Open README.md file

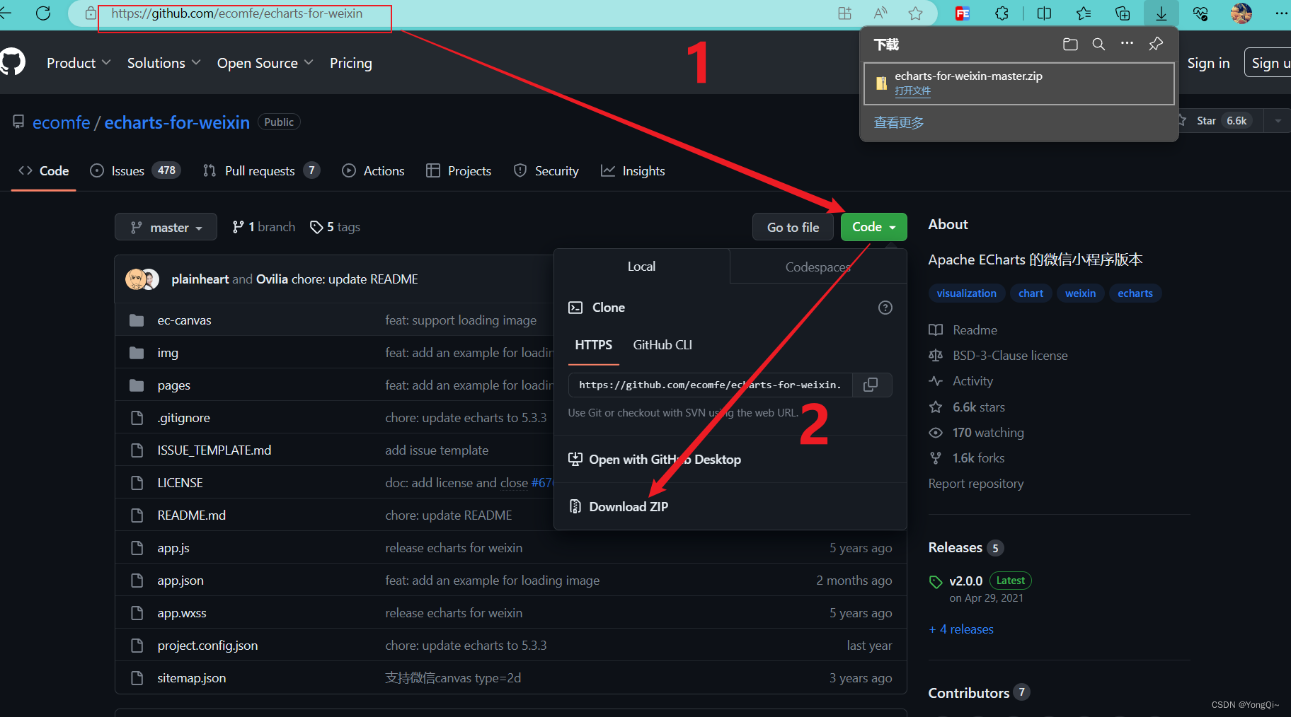tap(192, 515)
